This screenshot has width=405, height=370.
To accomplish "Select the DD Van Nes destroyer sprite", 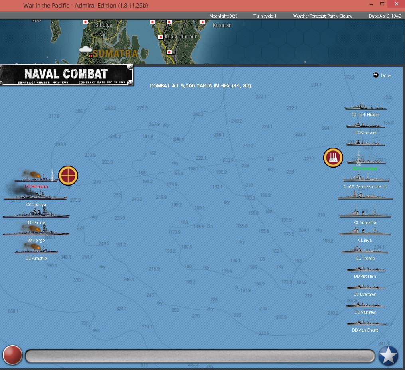I will point(366,305).
